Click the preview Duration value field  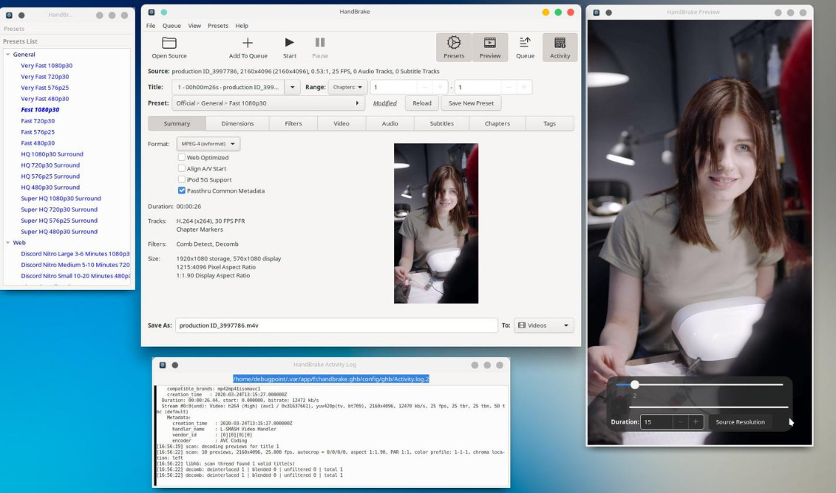[656, 422]
